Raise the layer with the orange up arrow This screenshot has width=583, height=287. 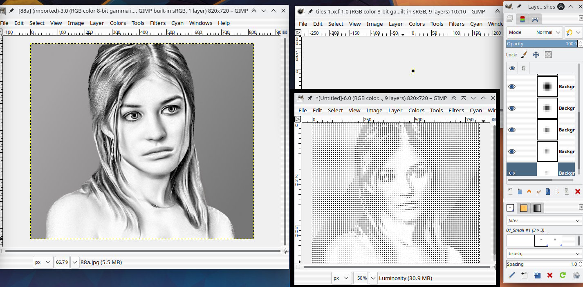point(529,191)
